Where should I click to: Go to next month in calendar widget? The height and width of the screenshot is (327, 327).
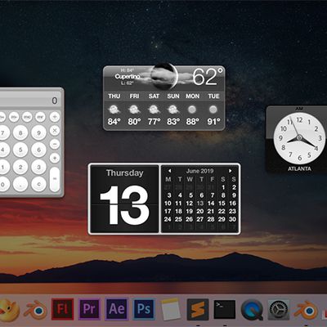(231, 171)
